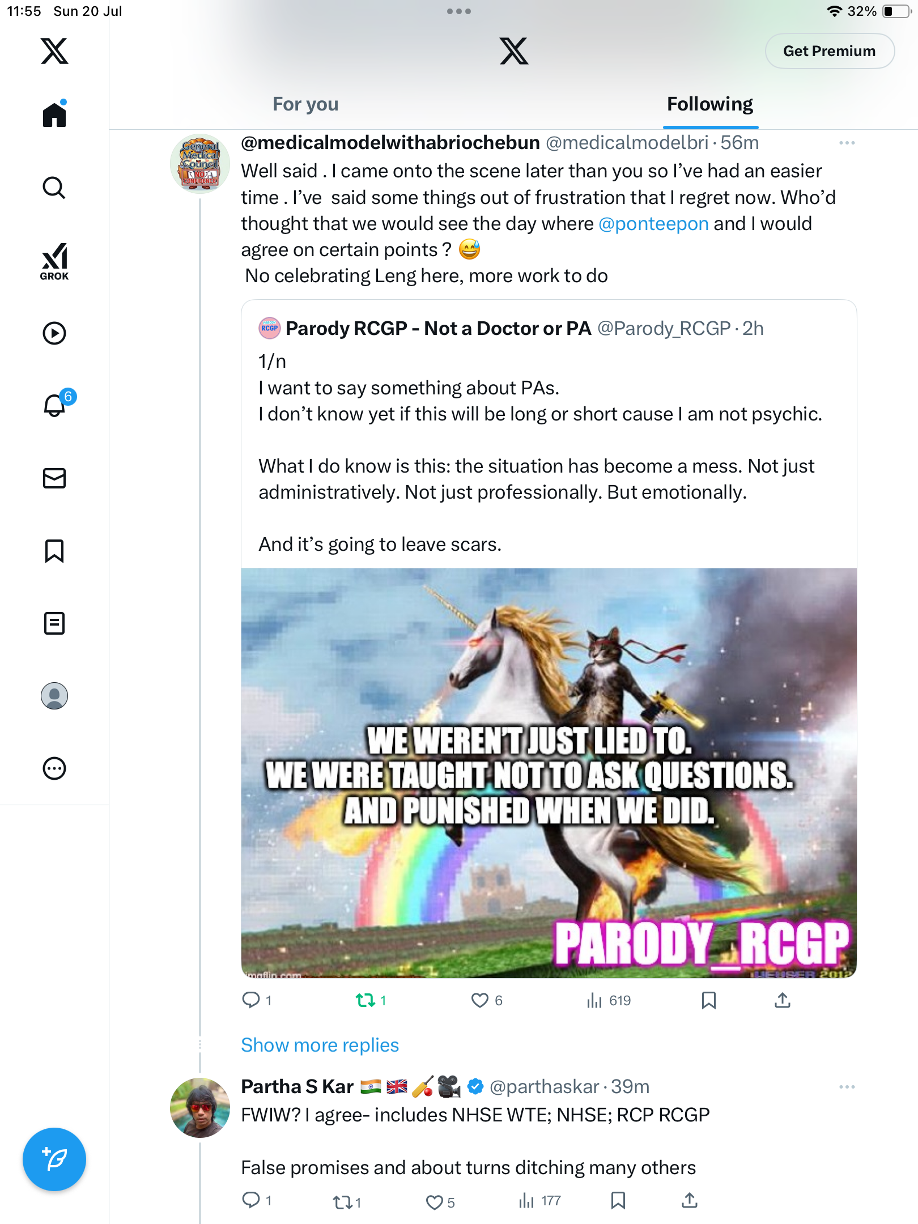Expand the sidebar More circle menu
The image size is (918, 1224).
pyautogui.click(x=54, y=768)
